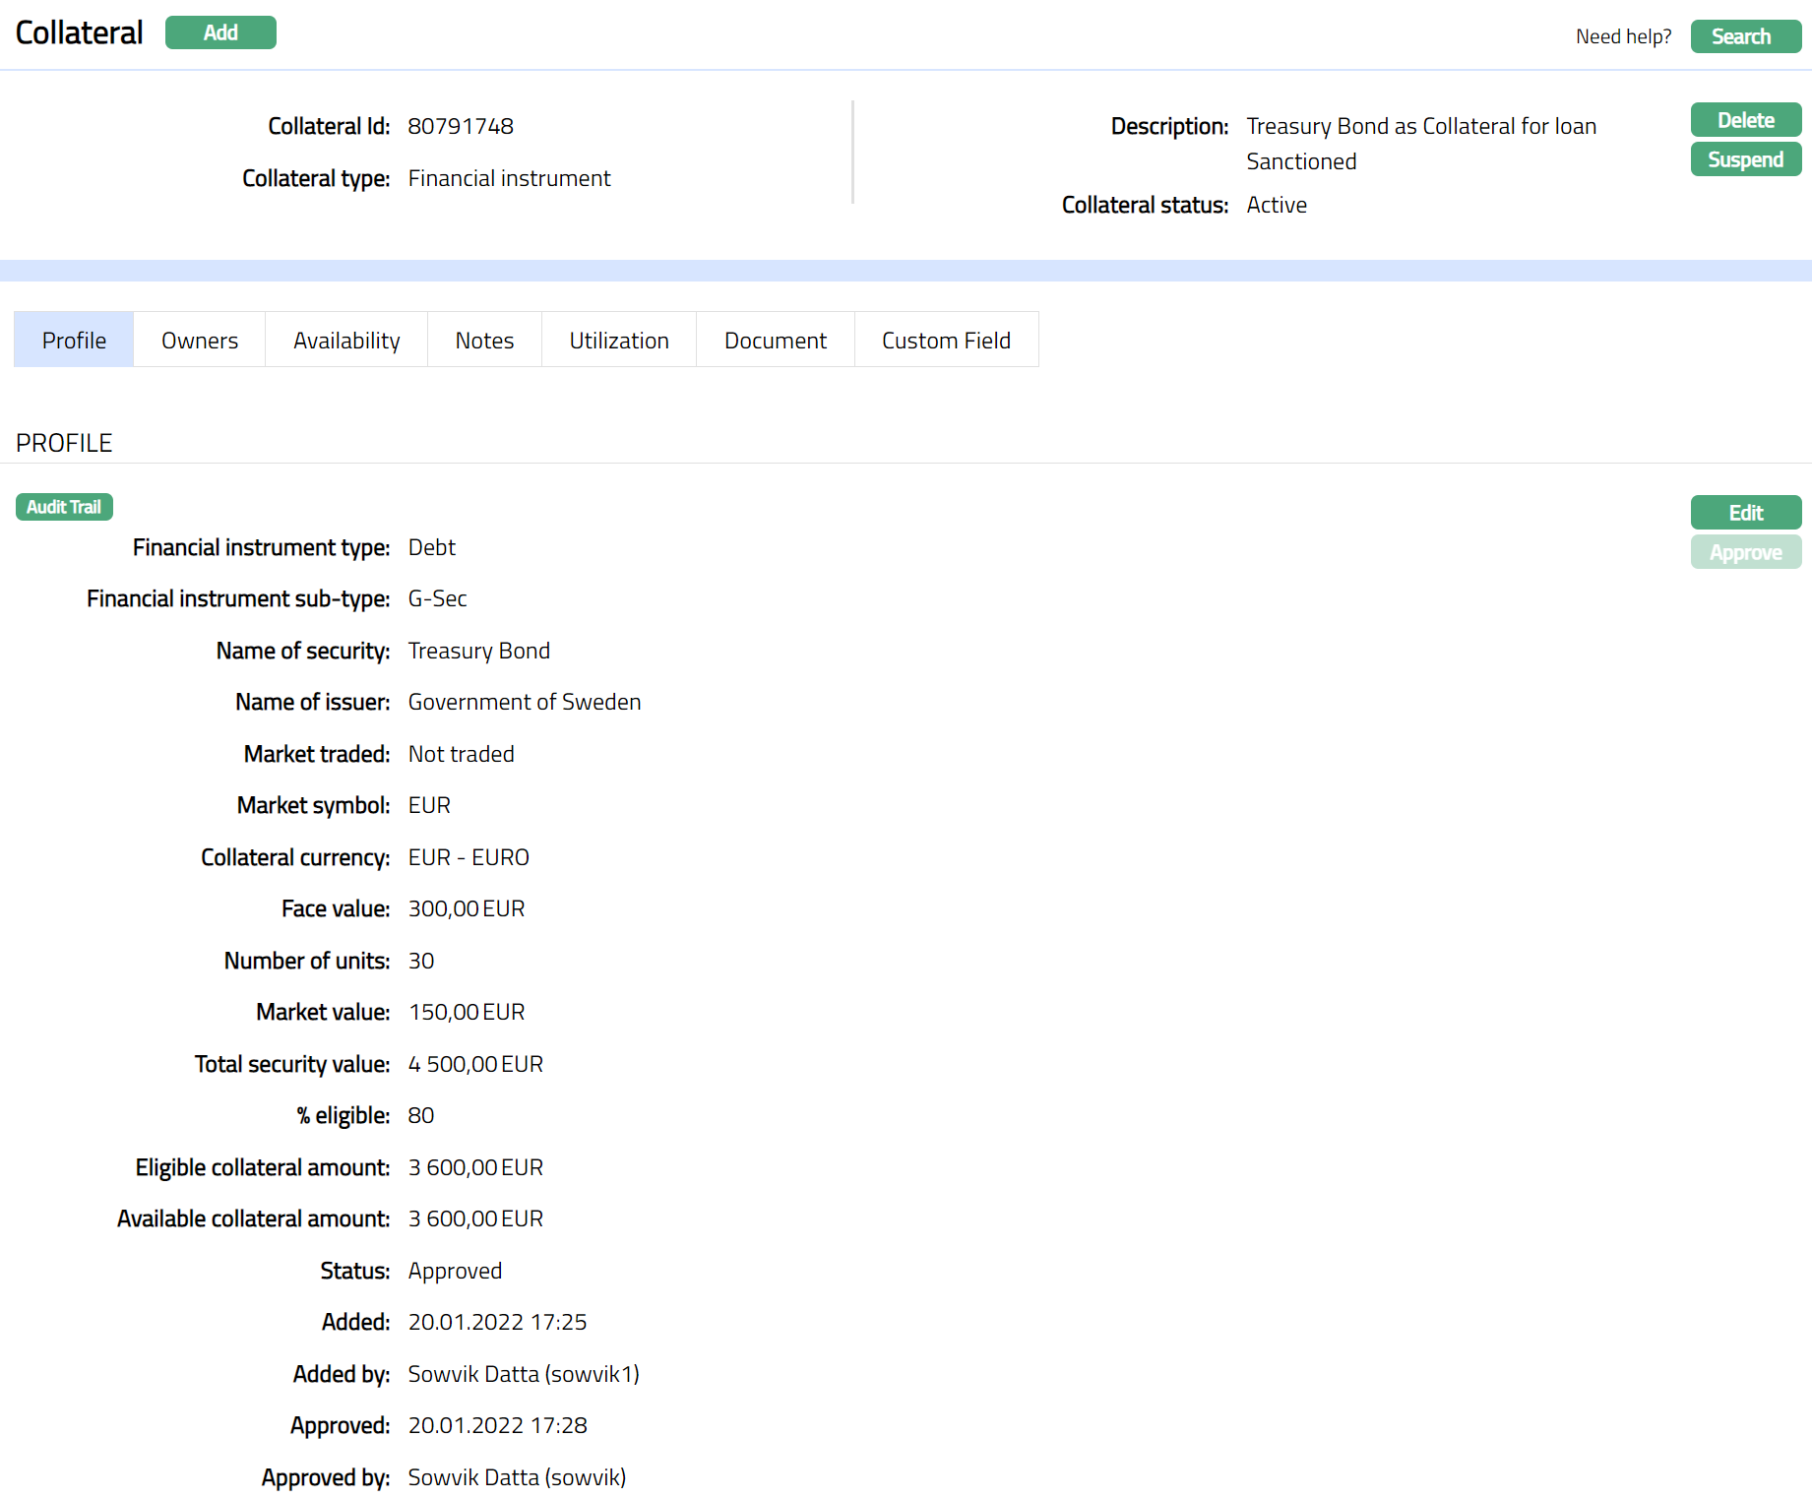Go to the Notes tab

point(484,341)
